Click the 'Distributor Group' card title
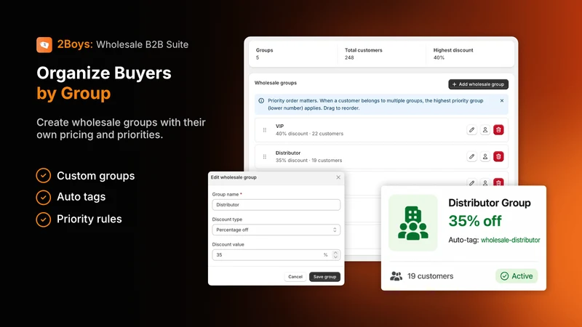 pyautogui.click(x=489, y=203)
